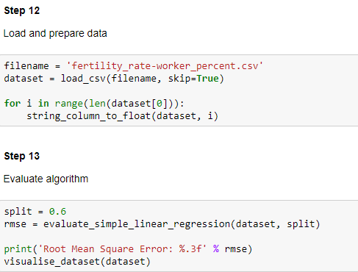Click the 0.6 split value
The height and width of the screenshot is (272, 358).
coord(57,212)
